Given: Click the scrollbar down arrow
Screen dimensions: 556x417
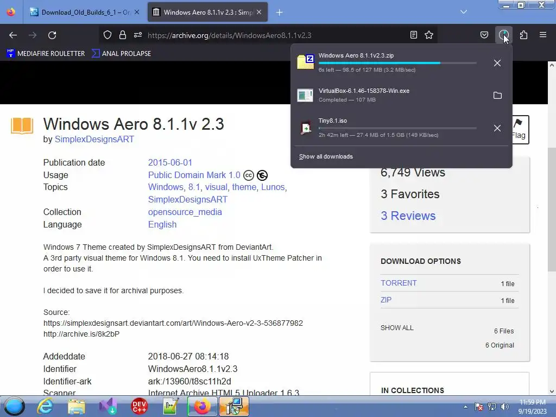Looking at the screenshot, I should [x=552, y=391].
